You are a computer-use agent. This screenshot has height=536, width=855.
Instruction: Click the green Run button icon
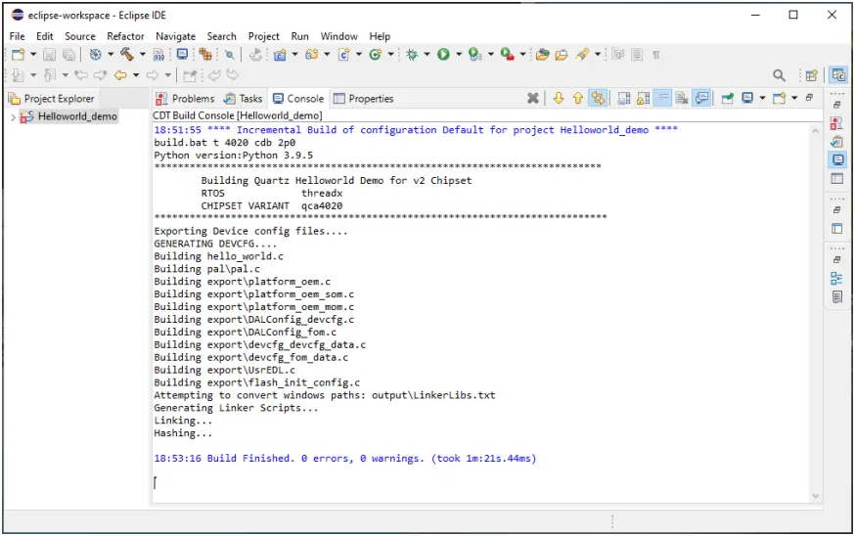pos(443,55)
